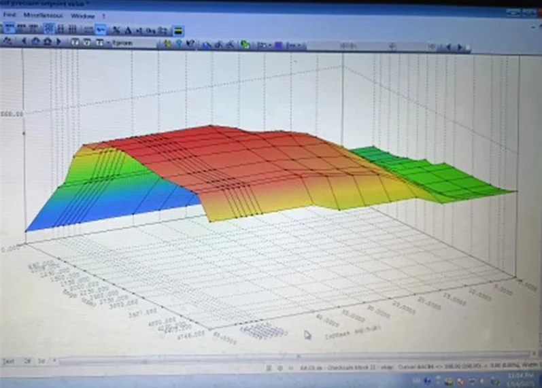Image resolution: width=542 pixels, height=388 pixels.
Task: Click the pencil edit icon left of the back arrow
Action: pyautogui.click(x=7, y=41)
